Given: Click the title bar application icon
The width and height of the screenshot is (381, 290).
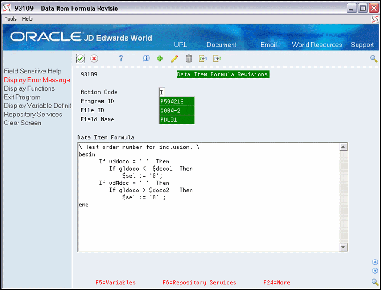Looking at the screenshot, I should point(7,8).
